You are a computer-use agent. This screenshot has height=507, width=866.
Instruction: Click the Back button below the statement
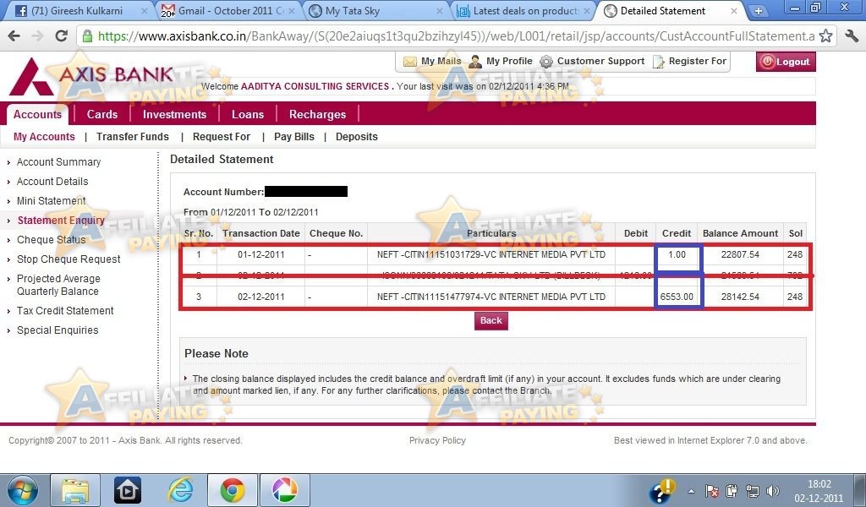click(x=491, y=320)
